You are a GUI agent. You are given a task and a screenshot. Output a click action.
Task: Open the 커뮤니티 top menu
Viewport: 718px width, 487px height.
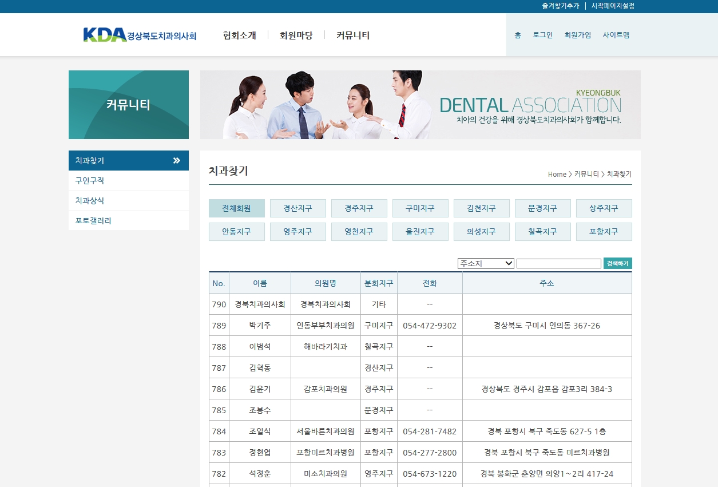353,35
